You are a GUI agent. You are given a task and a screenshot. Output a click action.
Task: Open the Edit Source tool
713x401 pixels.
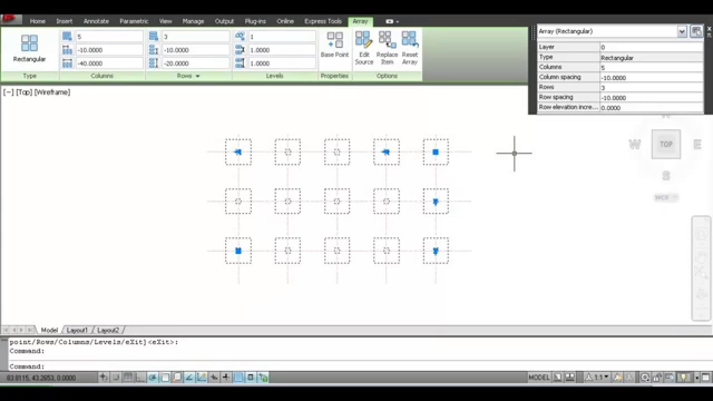[x=364, y=48]
